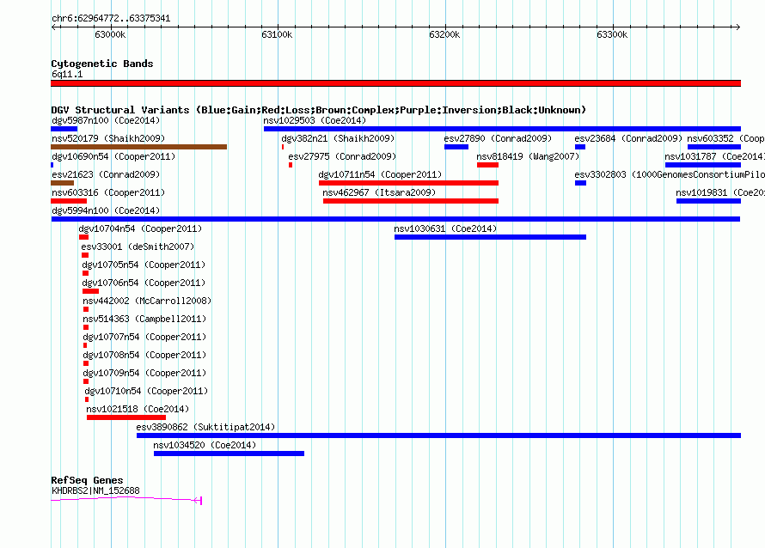Click the Cytogenetic Bands track title

click(102, 64)
